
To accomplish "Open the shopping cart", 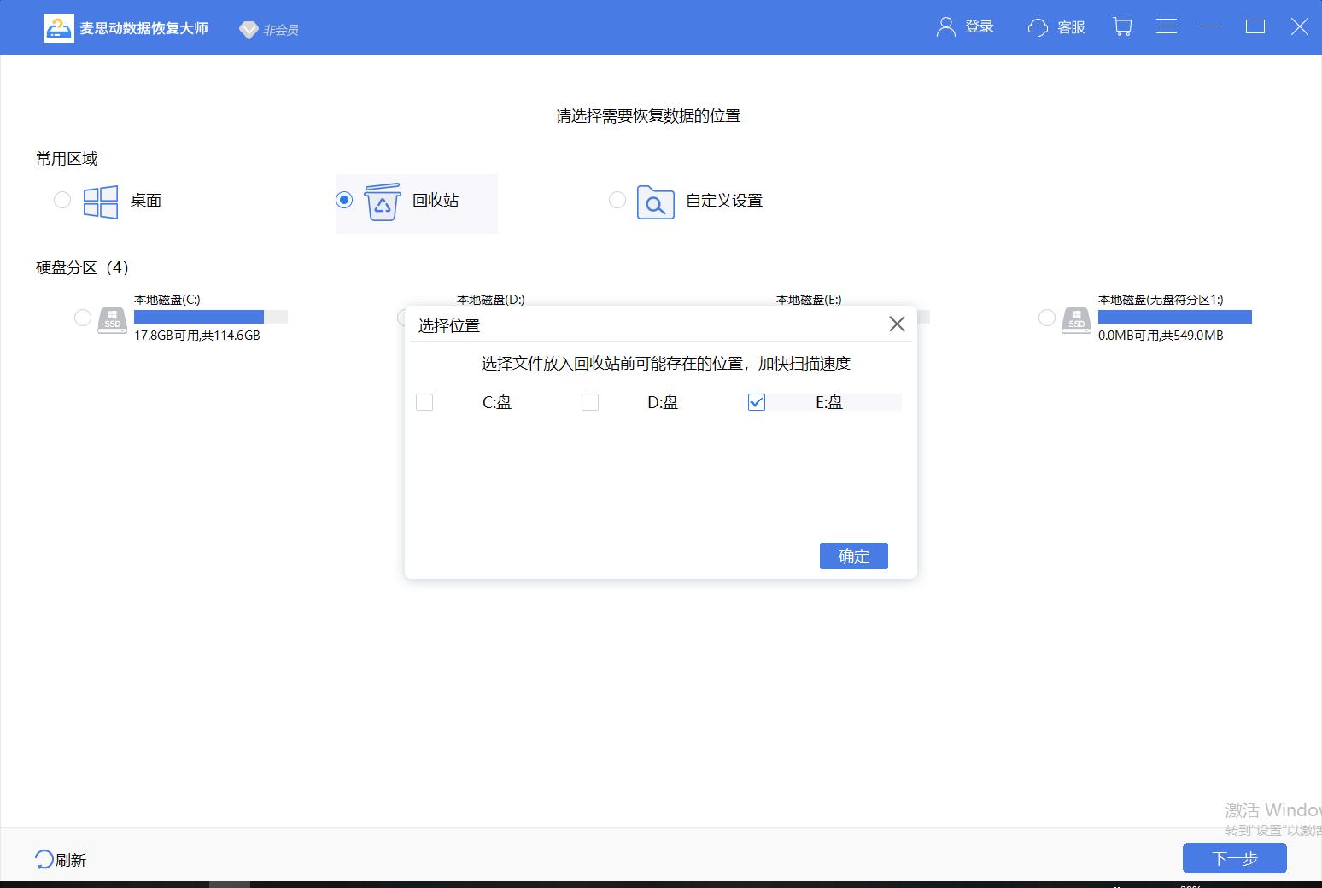I will pos(1121,26).
